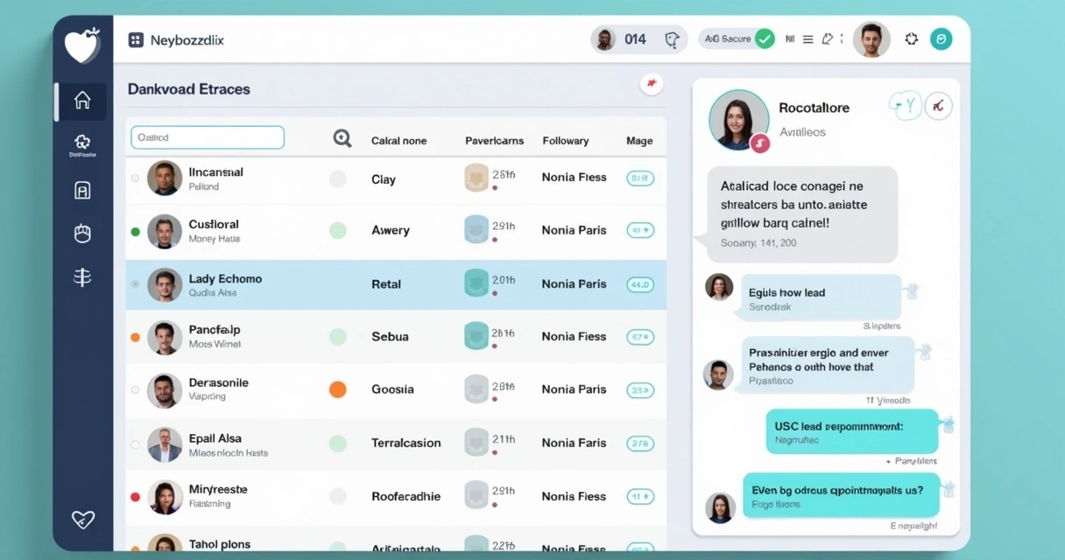The height and width of the screenshot is (560, 1065).
Task: Click the notification bell next to 014
Action: 672,38
